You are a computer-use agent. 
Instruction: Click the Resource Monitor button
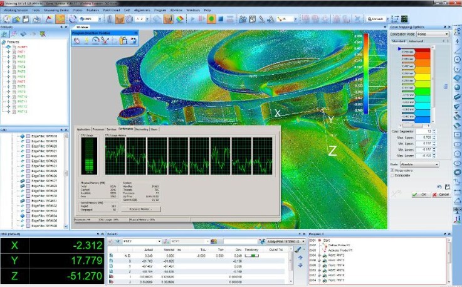(142, 208)
